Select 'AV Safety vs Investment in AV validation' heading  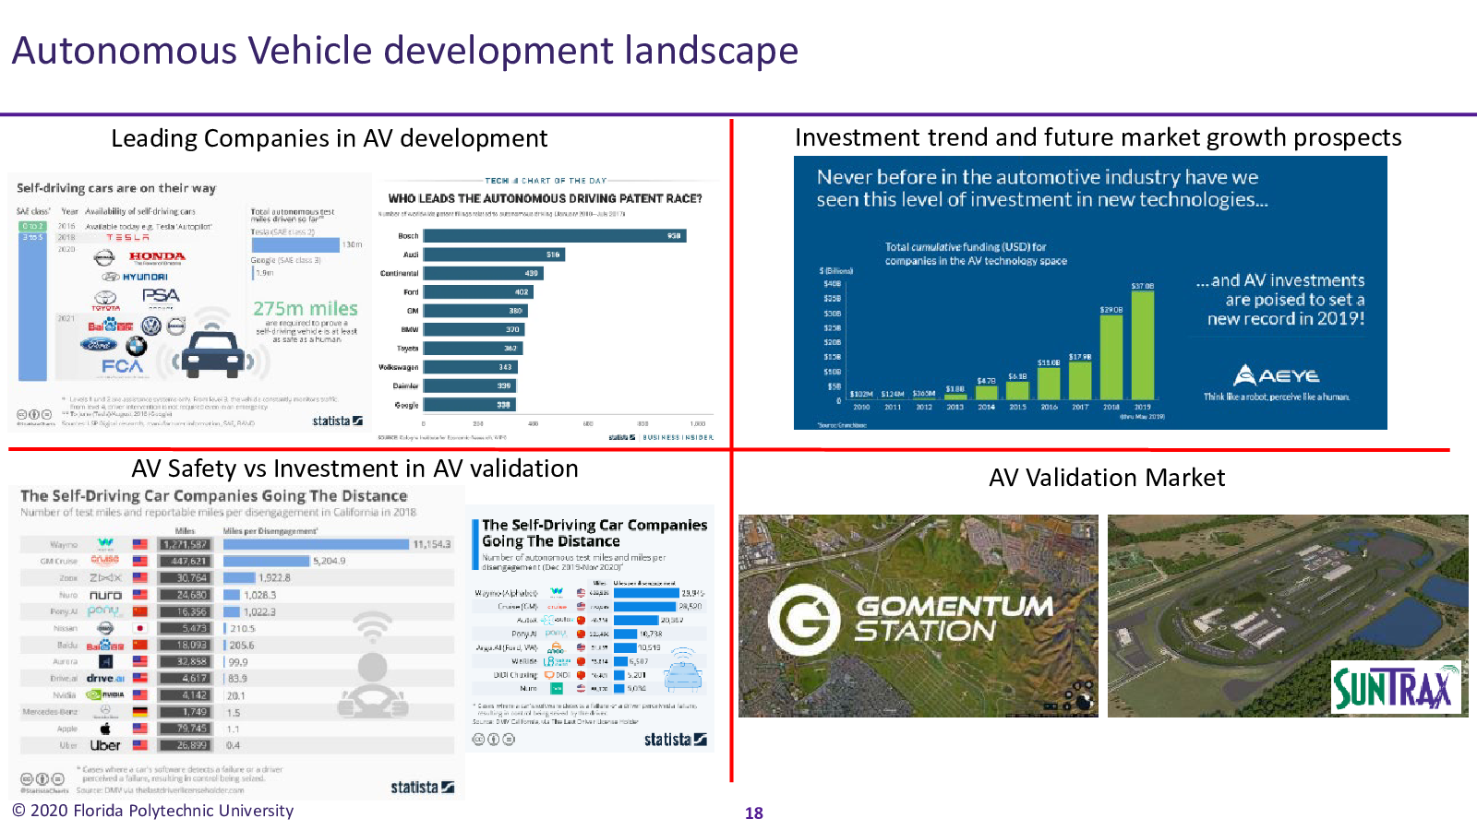coord(354,468)
